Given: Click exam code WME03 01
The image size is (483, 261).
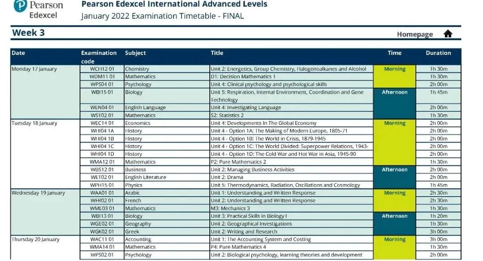Looking at the screenshot, I should coord(102,208).
